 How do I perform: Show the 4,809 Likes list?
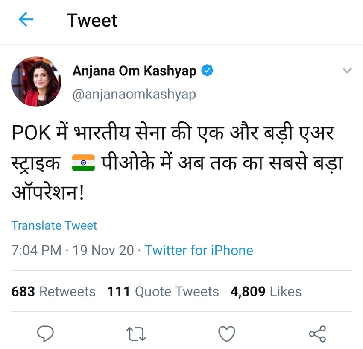click(266, 292)
